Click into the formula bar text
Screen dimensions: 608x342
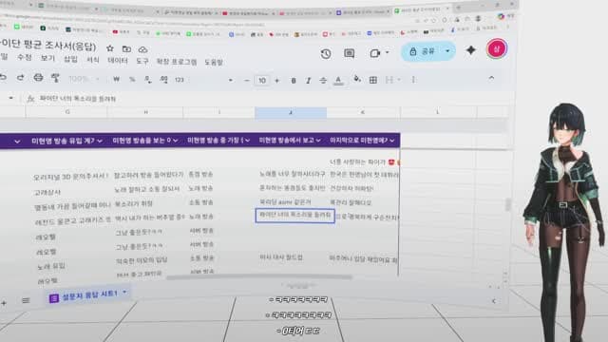pos(78,99)
